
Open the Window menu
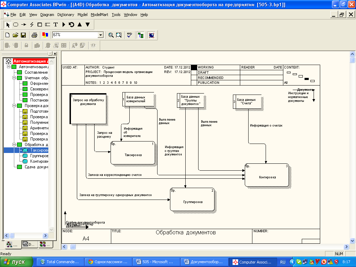130,15
